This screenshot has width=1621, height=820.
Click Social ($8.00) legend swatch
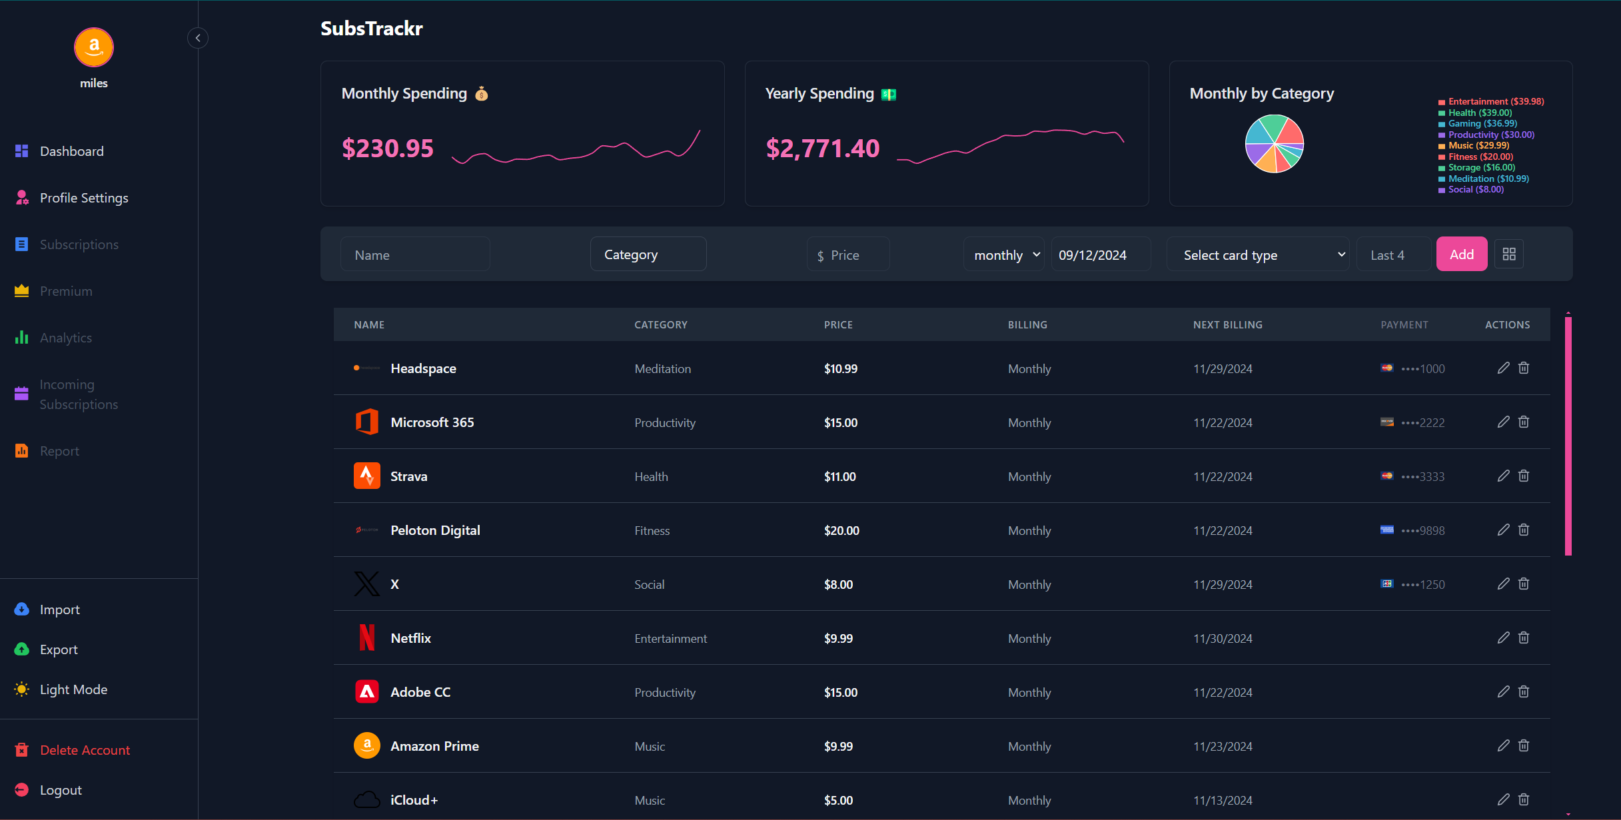point(1442,190)
